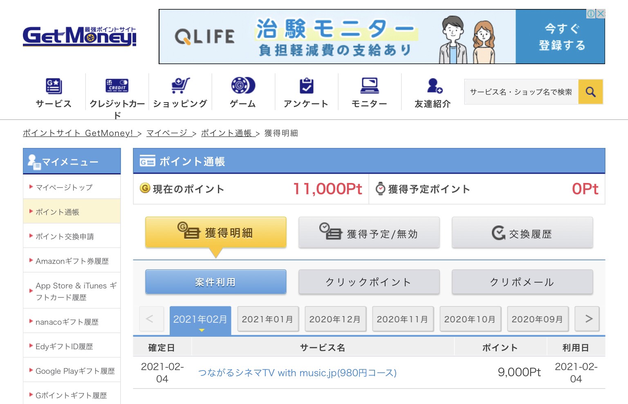The height and width of the screenshot is (404, 628).
Task: Open the 友達紹介 person icon
Action: click(x=434, y=86)
